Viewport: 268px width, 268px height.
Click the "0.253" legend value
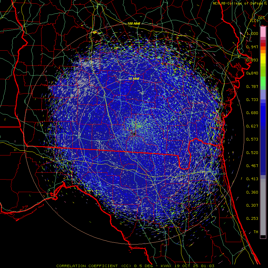(252, 219)
